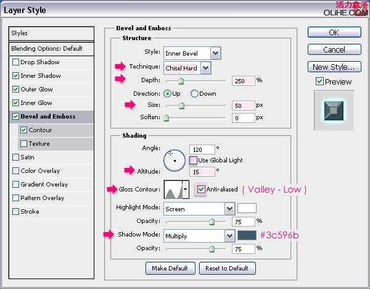Toggle the Anti-aliased checkbox
Screen dimensions: 370x289
tap(201, 190)
